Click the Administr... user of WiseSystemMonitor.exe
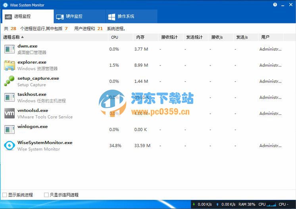 270,146
